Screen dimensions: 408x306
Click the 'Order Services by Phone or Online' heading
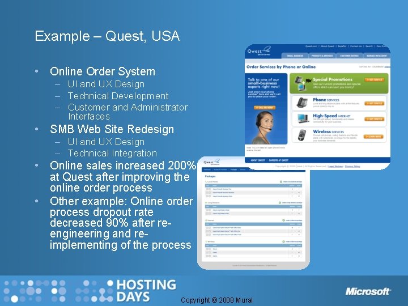281,67
